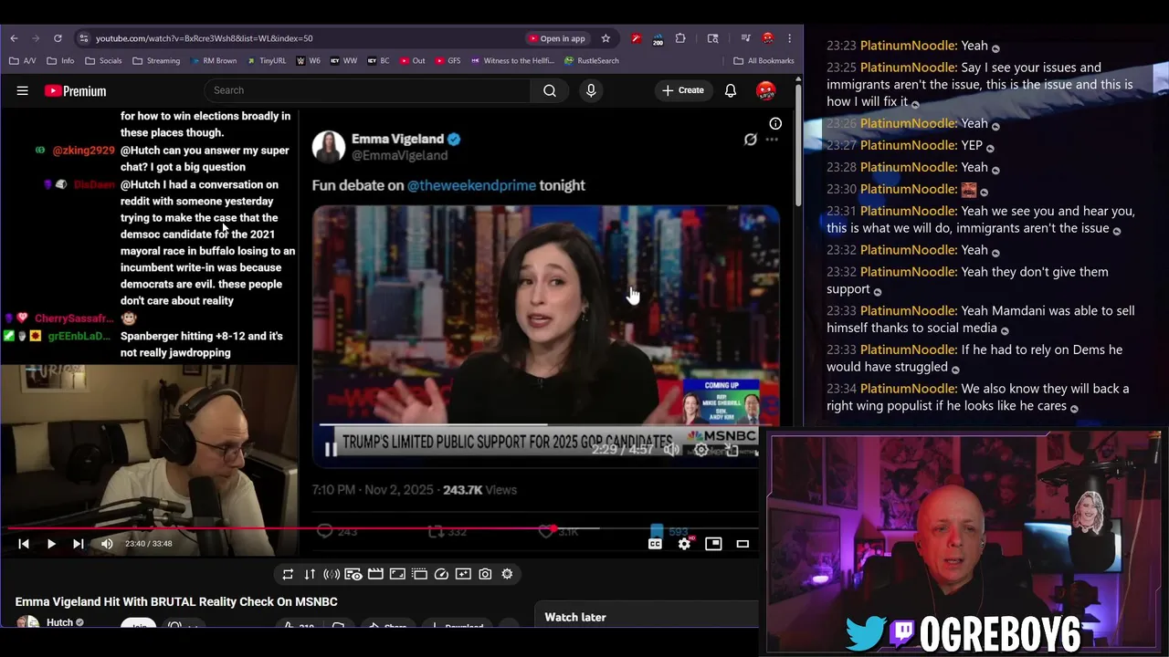The height and width of the screenshot is (657, 1169).
Task: Skip to next video in playlist
Action: [79, 544]
